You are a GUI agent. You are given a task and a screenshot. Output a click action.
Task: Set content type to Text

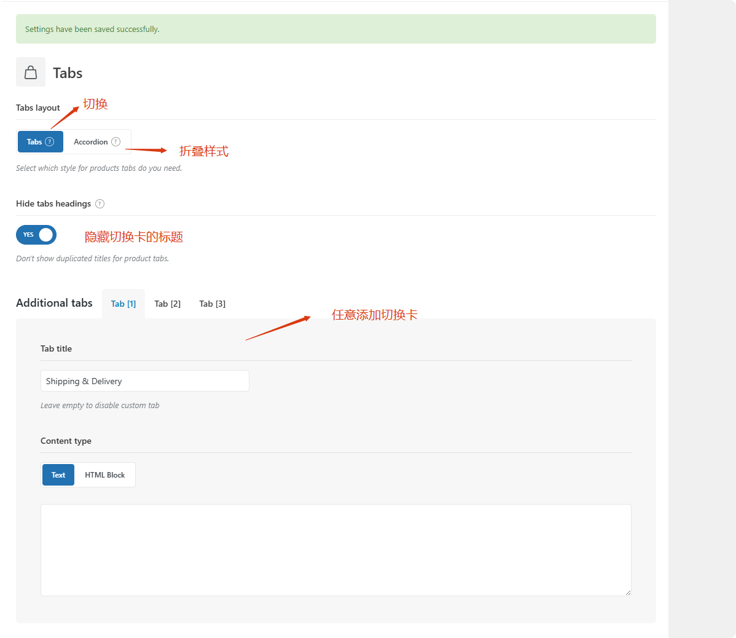pos(58,475)
